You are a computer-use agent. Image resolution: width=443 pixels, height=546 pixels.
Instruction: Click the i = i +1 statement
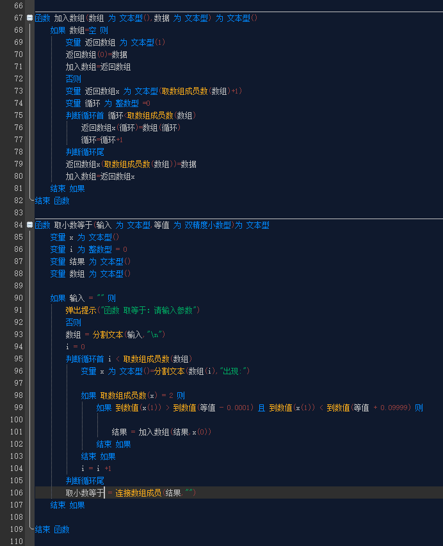(96, 469)
